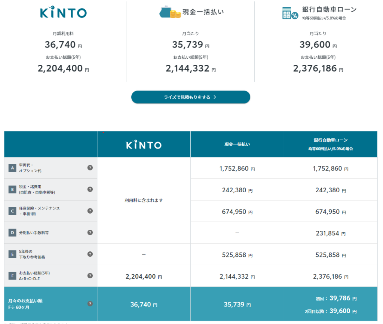This screenshot has width=383, height=324.
Task: Open help icon for 任意保険・メンテナンス row
Action: [90, 211]
